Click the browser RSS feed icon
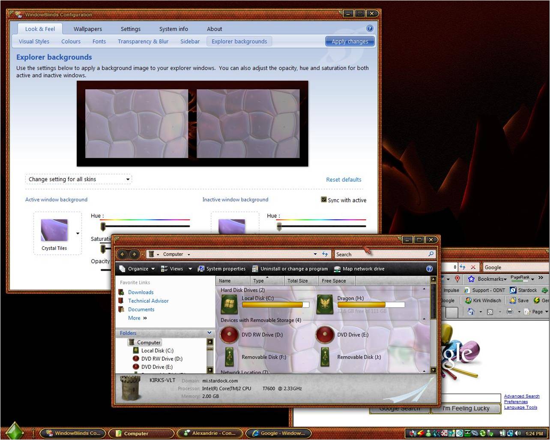 (x=490, y=312)
